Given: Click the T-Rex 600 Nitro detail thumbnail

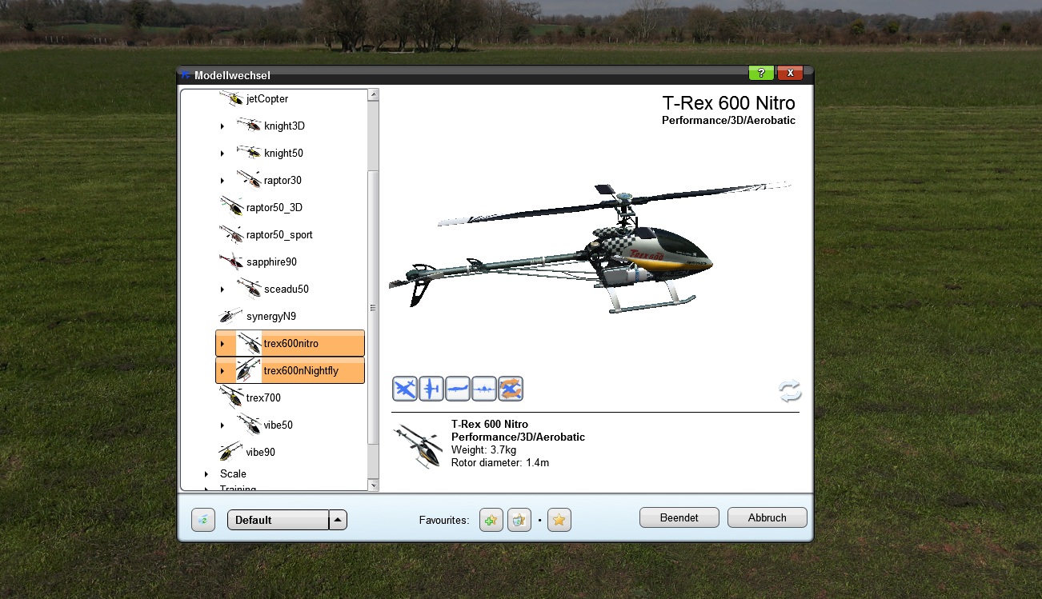Looking at the screenshot, I should [x=418, y=445].
